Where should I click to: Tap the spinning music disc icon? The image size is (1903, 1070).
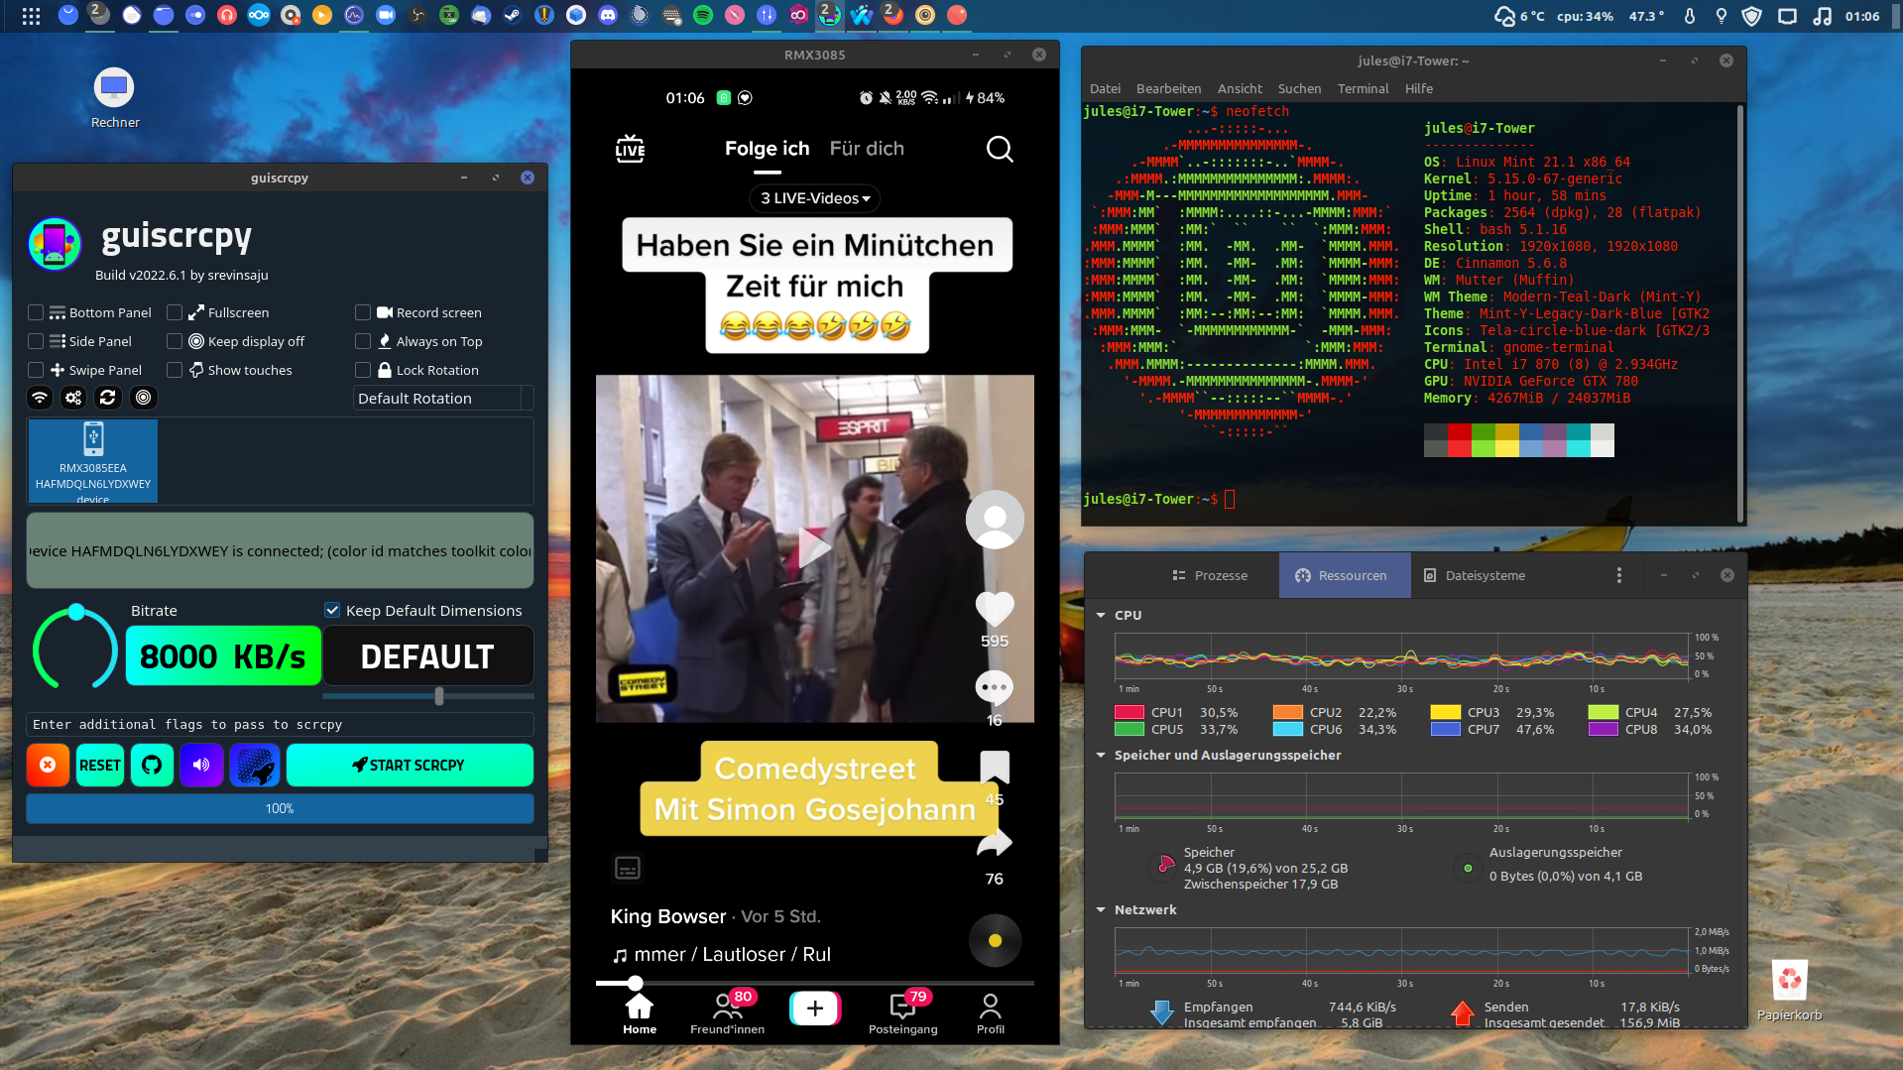coord(995,940)
